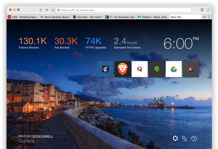Click the Brave Shields lion icon in toolbar
This screenshot has height=149, width=218.
pyautogui.click(x=208, y=10)
